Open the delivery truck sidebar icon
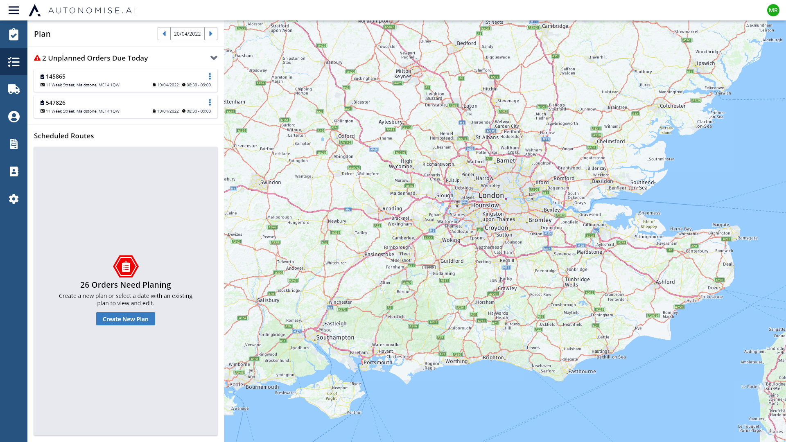 [x=14, y=89]
